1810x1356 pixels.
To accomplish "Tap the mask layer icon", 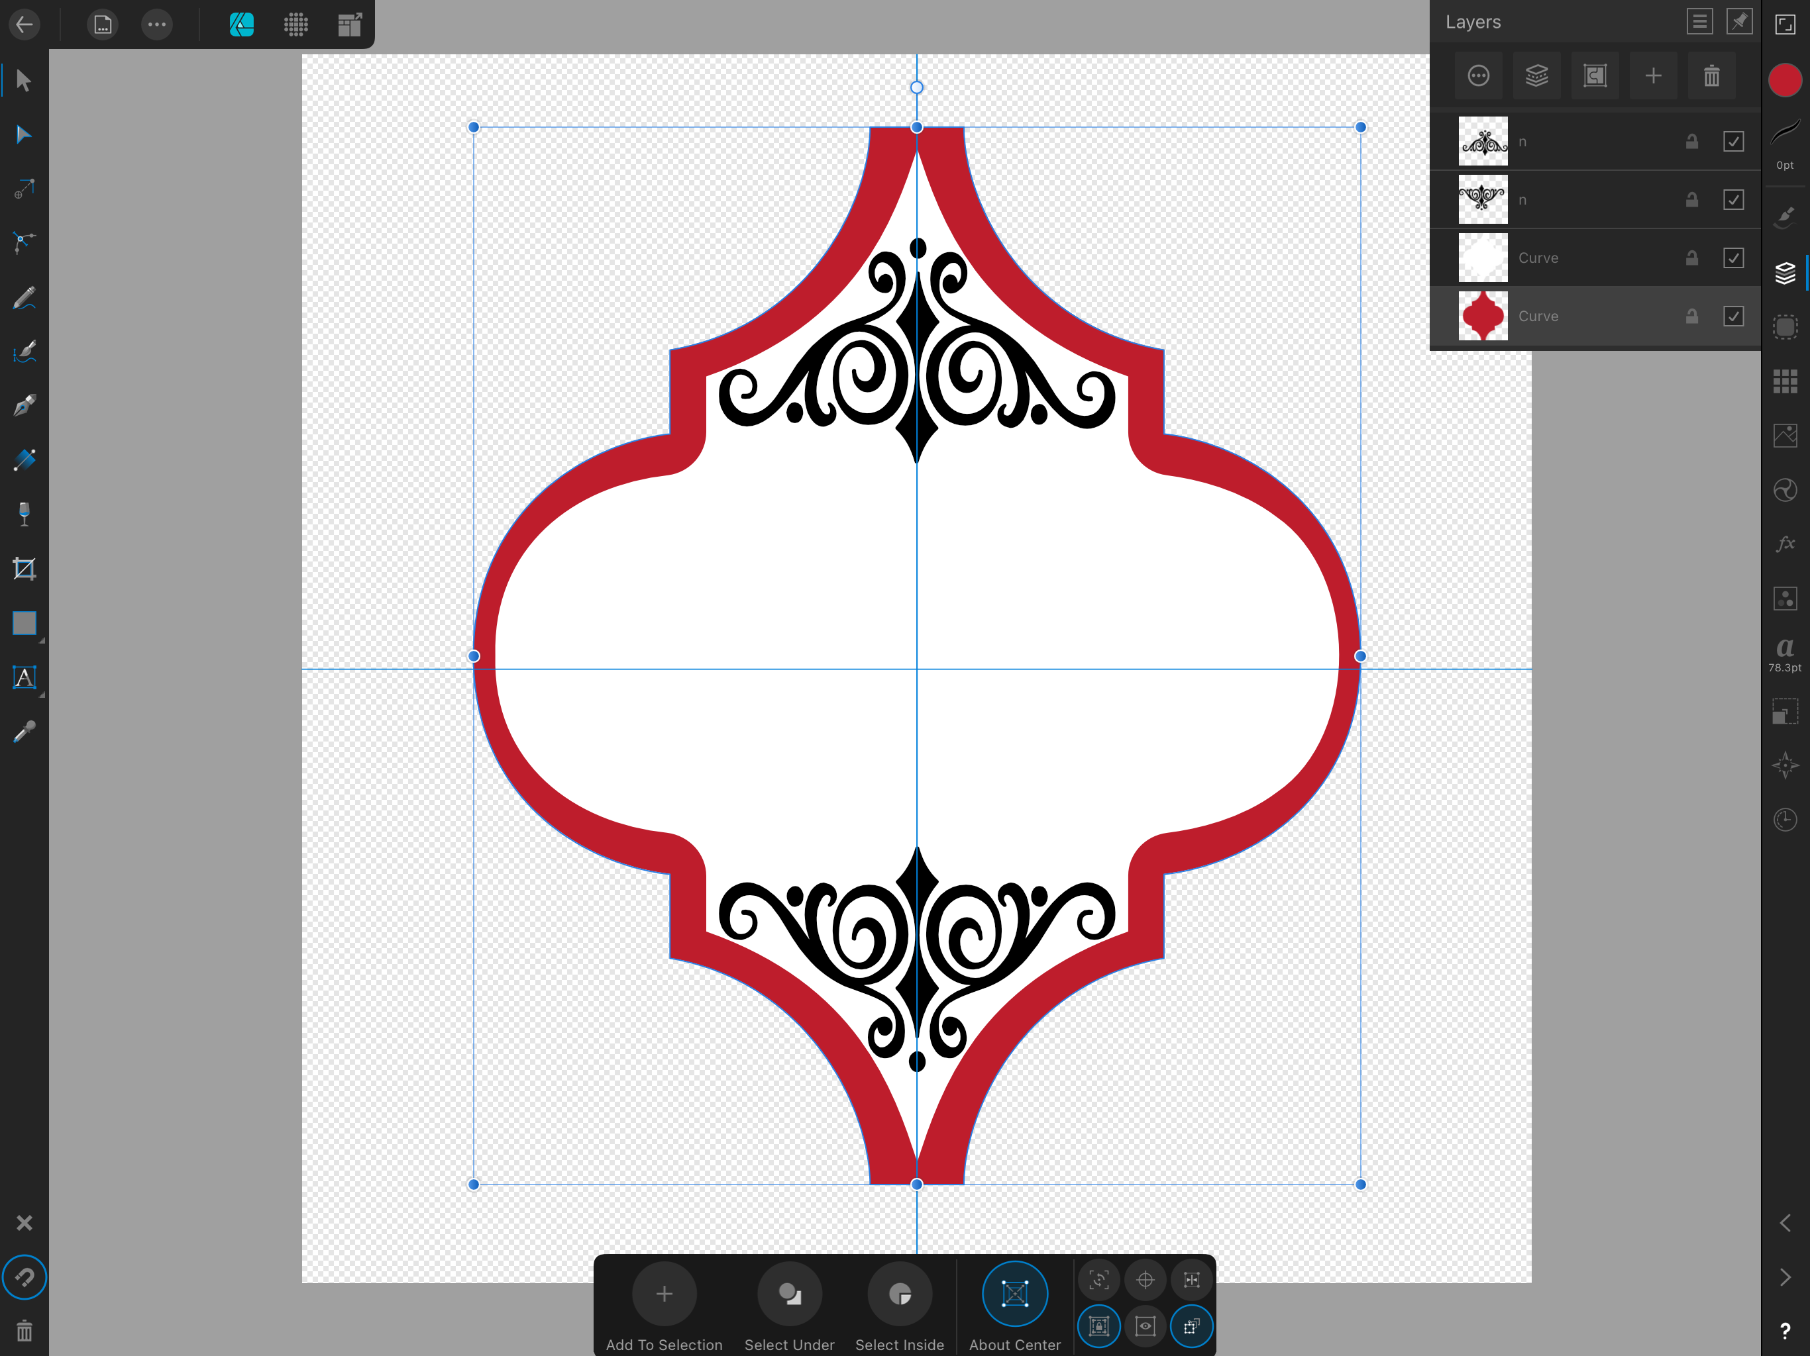I will 1595,76.
